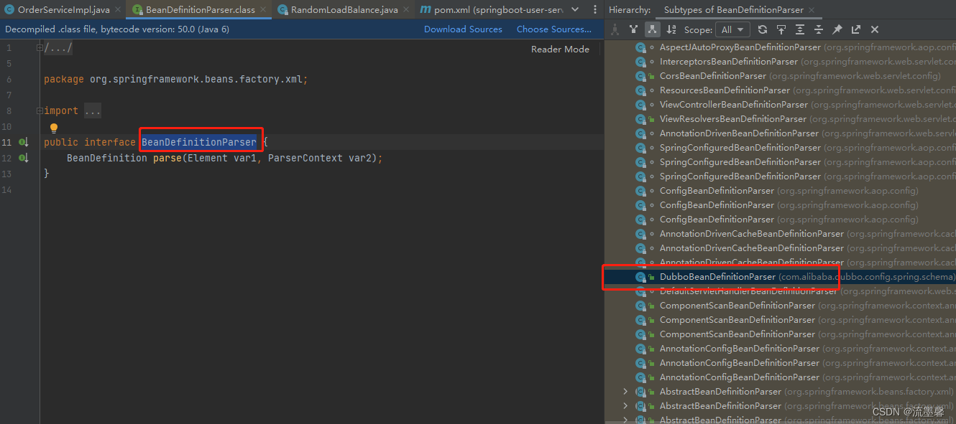This screenshot has height=424, width=956.
Task: Click the class icon beside ResourcesBeanDefinitionParser
Action: coord(641,90)
